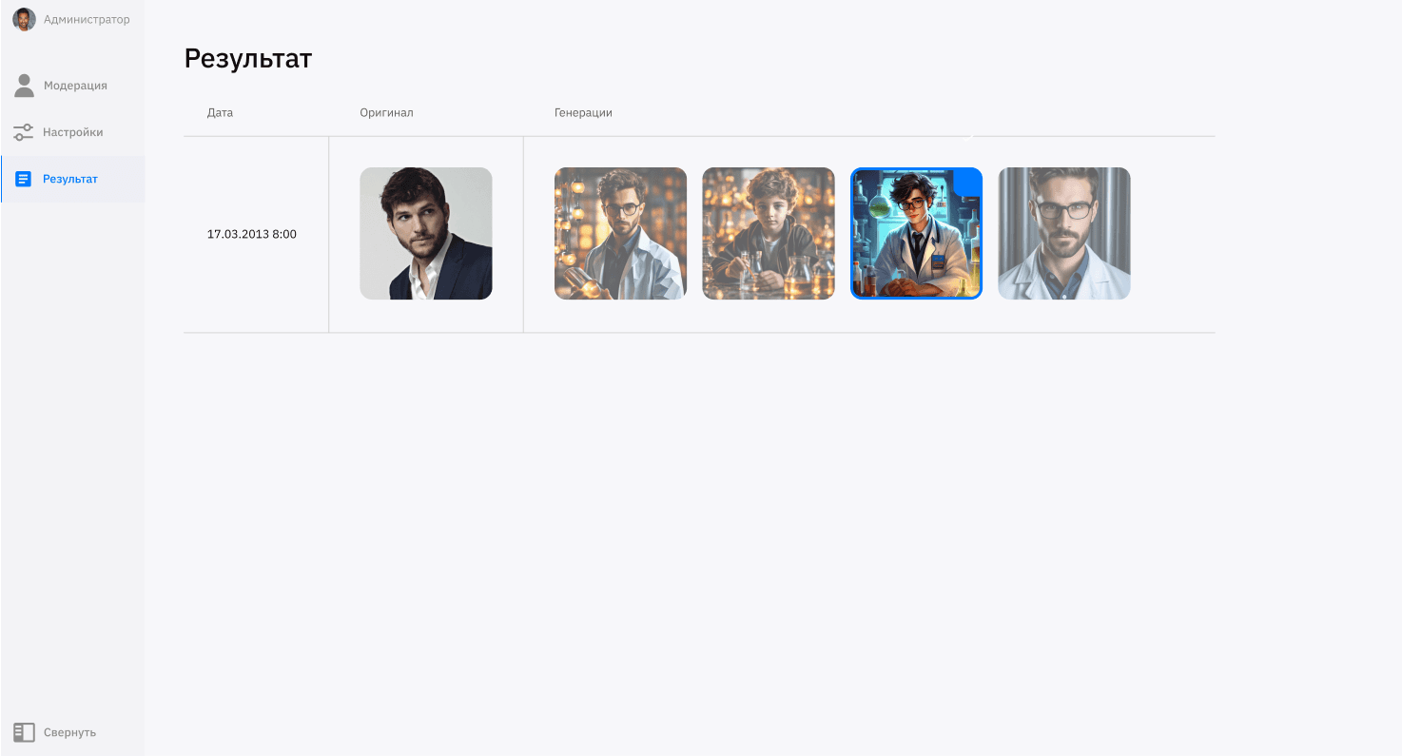The width and height of the screenshot is (1402, 756).
Task: Select the bearded man with glasses thumbnail
Action: pos(1064,234)
